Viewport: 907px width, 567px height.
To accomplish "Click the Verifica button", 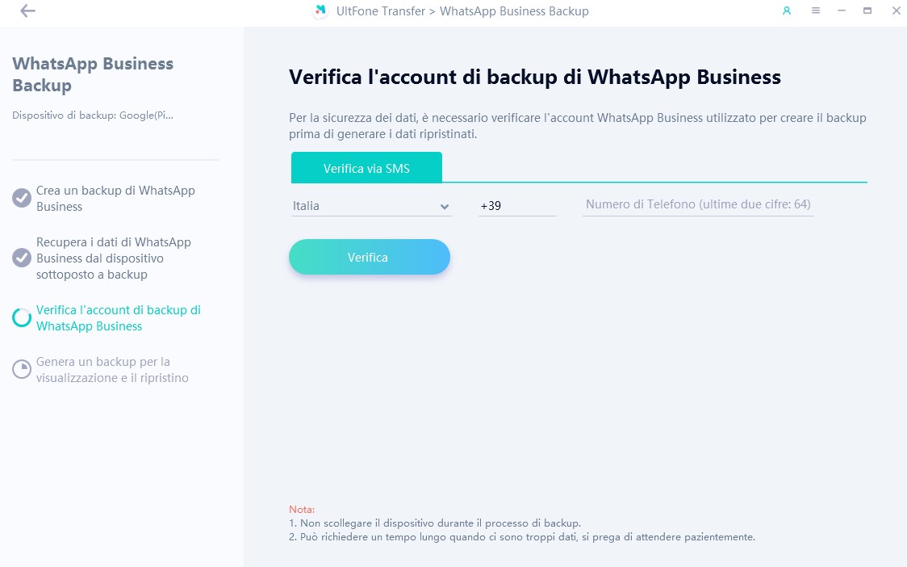I will [x=369, y=257].
